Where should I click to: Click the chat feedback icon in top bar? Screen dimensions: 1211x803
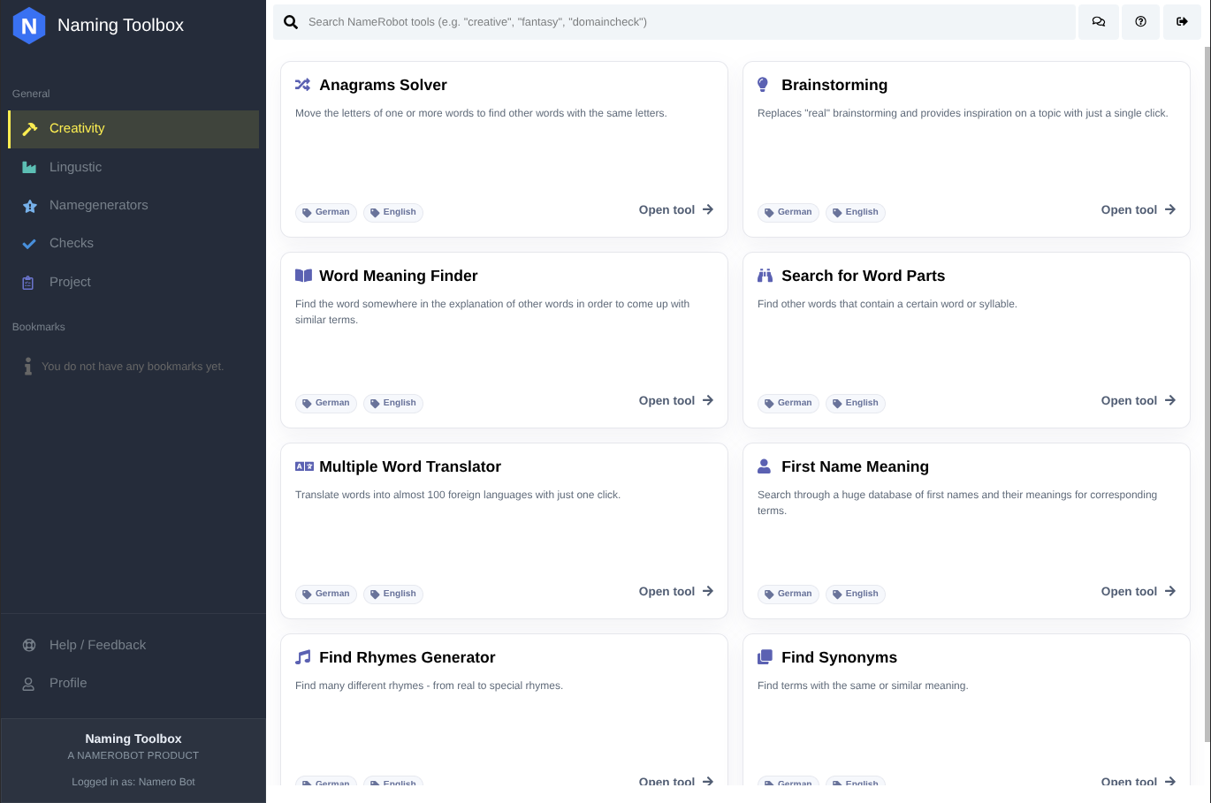1098,22
